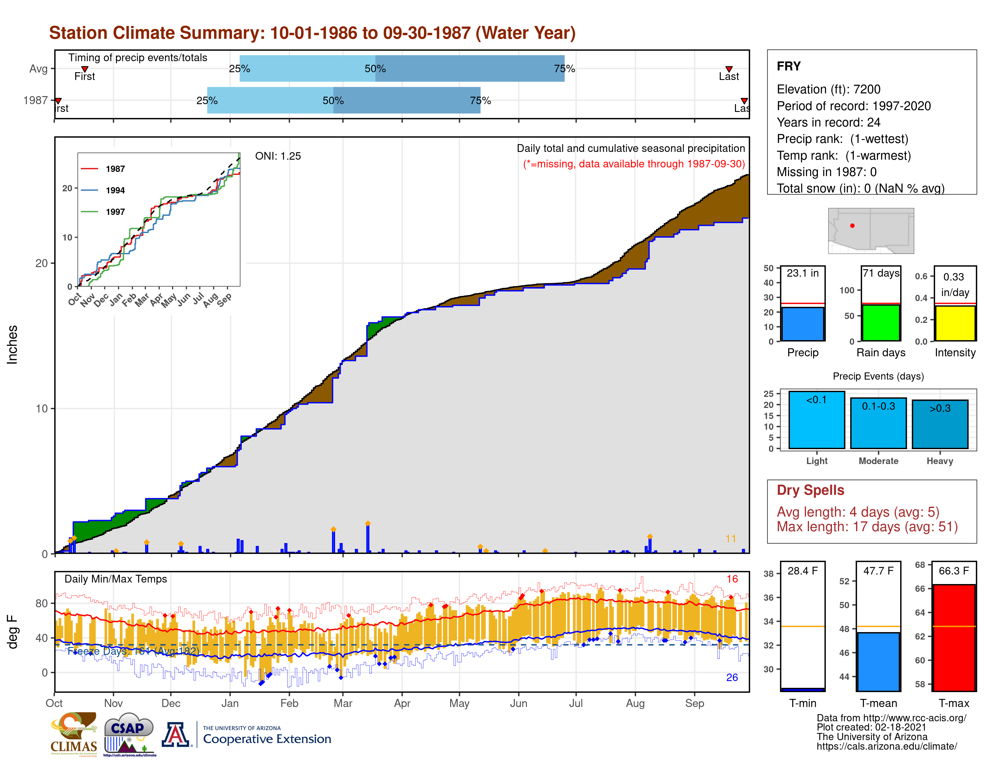The height and width of the screenshot is (761, 984).
Task: Click the CSAP cloud logo
Action: [x=129, y=734]
